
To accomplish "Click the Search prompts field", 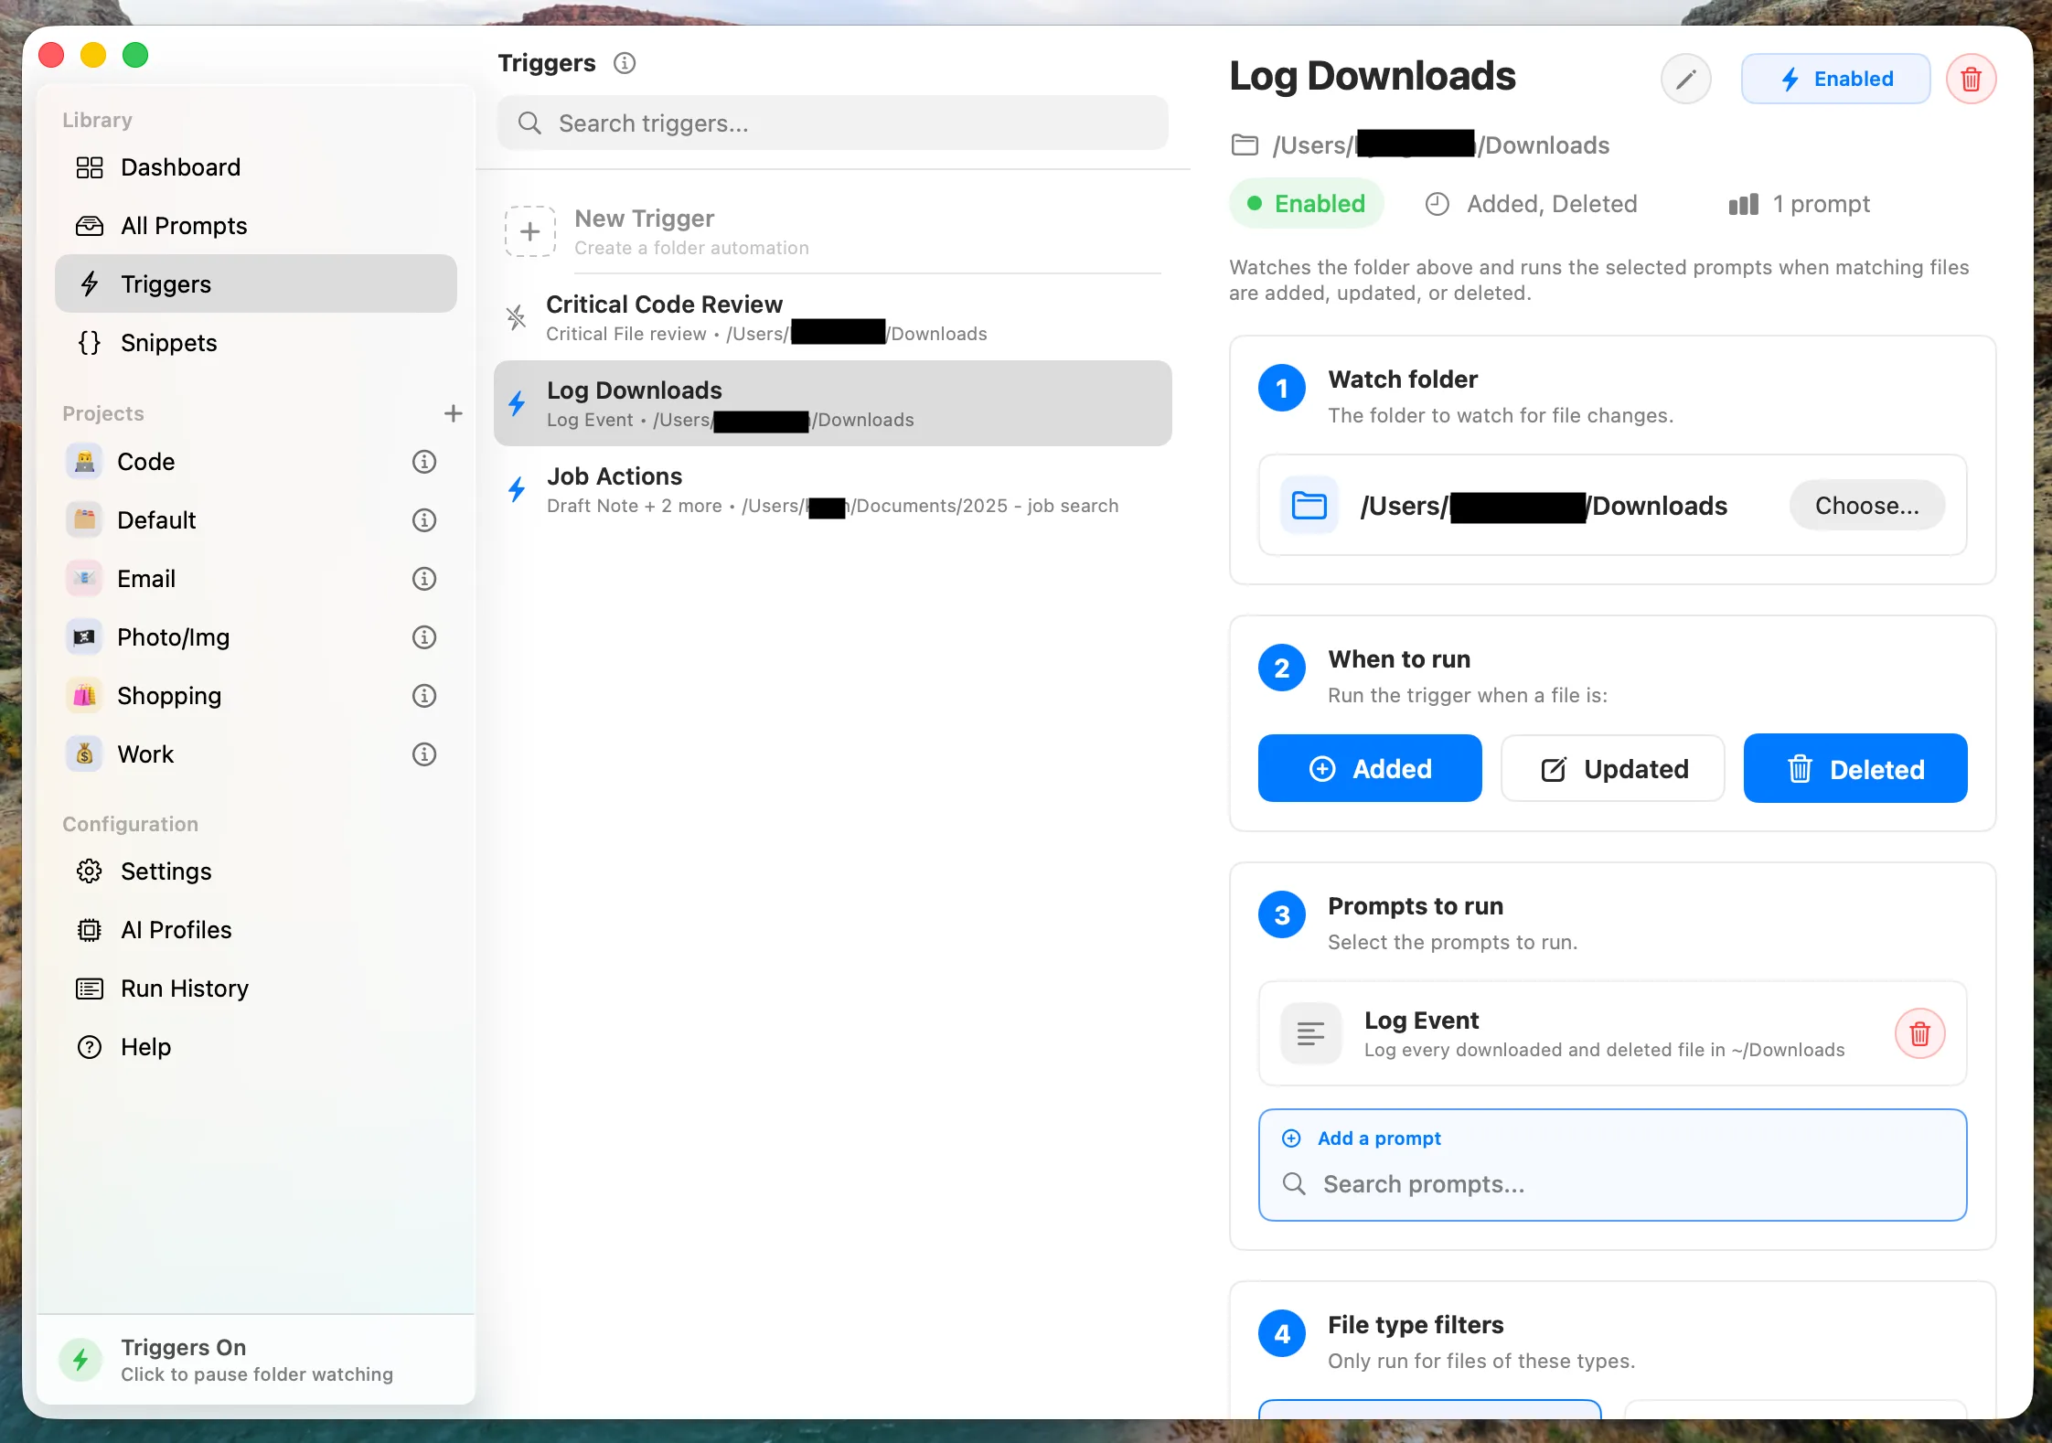I will (x=1613, y=1184).
